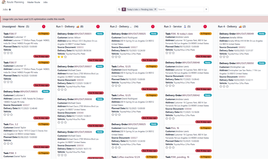Set first priority star on WH/OUT/00049 card

pos(221,57)
